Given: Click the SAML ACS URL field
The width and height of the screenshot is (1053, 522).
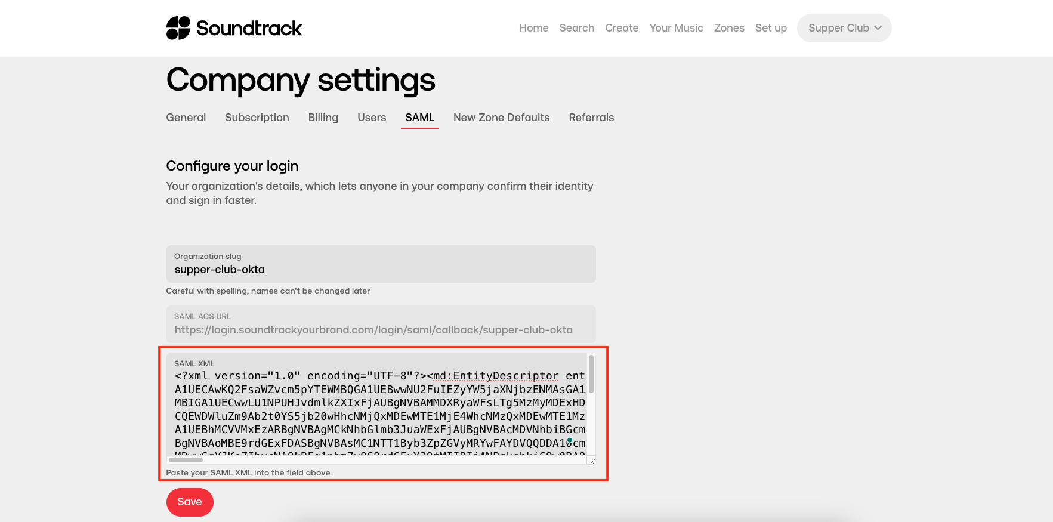Looking at the screenshot, I should 381,324.
